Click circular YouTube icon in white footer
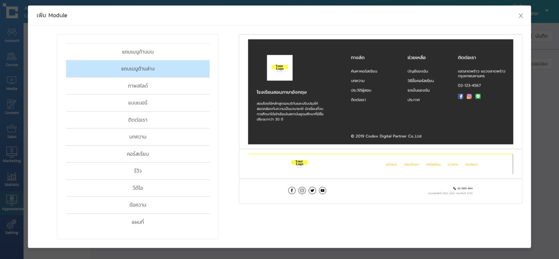This screenshot has height=259, width=559. coord(323,190)
